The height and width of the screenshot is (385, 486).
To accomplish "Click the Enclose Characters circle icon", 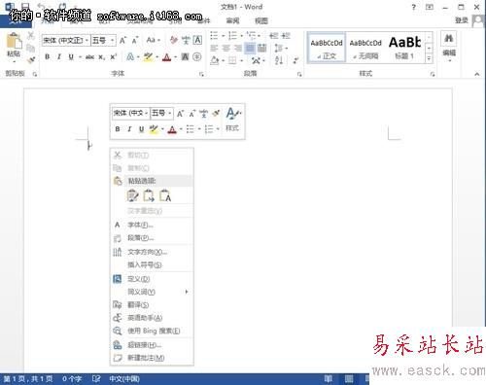I will [196, 57].
